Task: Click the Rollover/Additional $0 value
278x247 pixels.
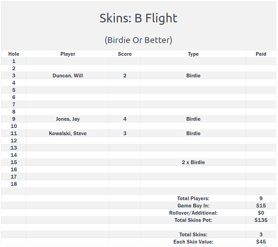Action: (261, 213)
